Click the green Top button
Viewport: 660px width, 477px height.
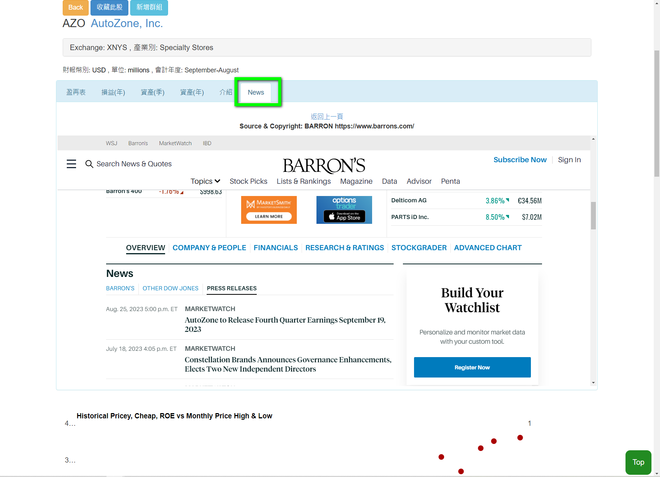(638, 462)
